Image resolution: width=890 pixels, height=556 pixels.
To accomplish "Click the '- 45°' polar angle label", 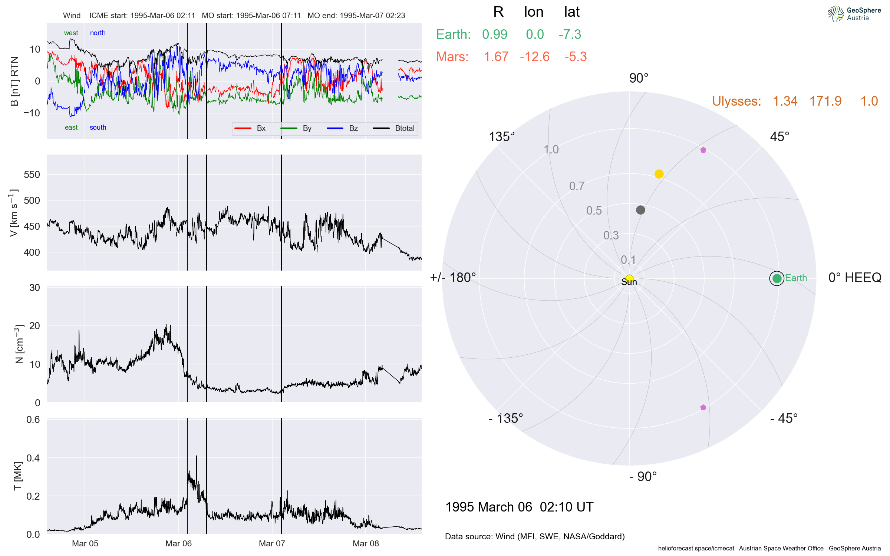I will pos(784,418).
